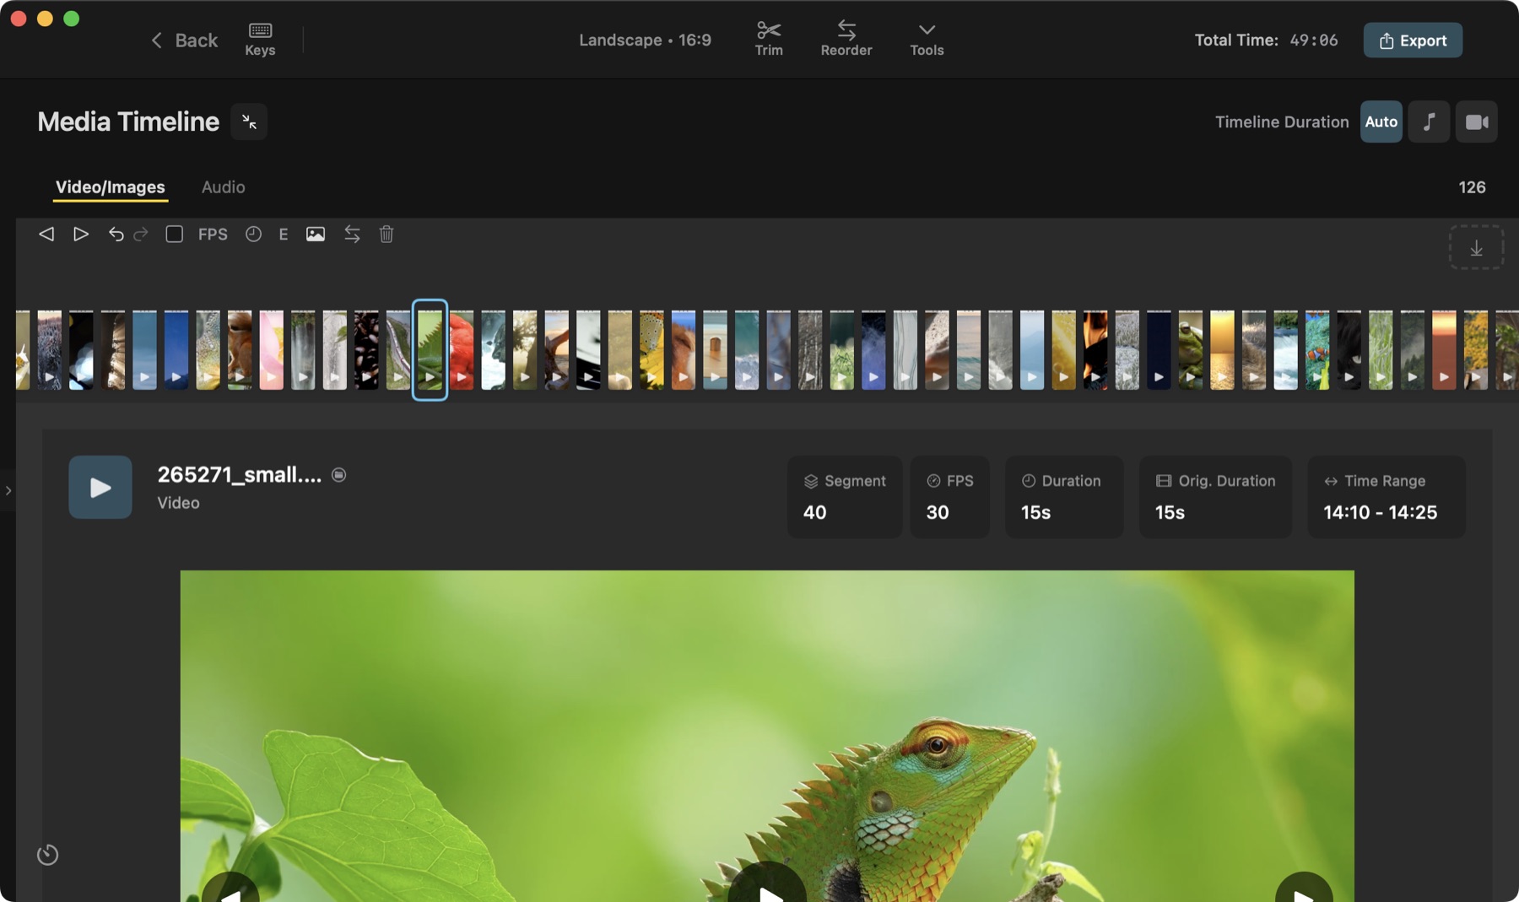Click the 126 item count
1519x902 pixels.
1472,187
